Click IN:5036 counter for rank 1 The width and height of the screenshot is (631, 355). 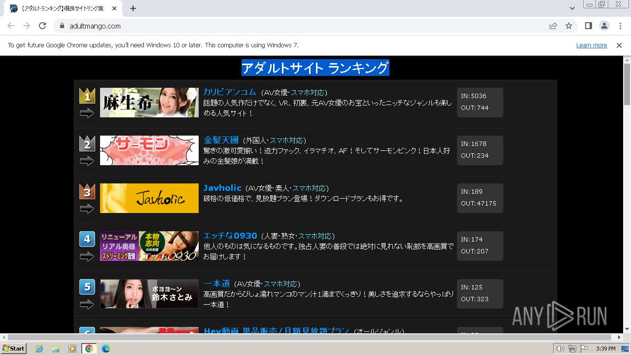pyautogui.click(x=474, y=96)
